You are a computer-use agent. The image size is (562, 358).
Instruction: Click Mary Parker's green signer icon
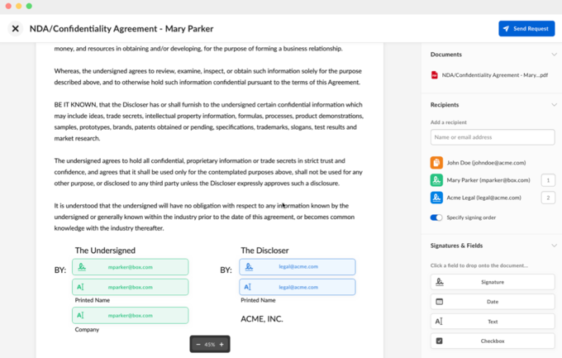[x=436, y=180]
